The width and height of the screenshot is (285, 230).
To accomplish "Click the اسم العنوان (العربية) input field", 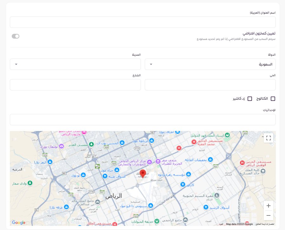I will coord(142,22).
